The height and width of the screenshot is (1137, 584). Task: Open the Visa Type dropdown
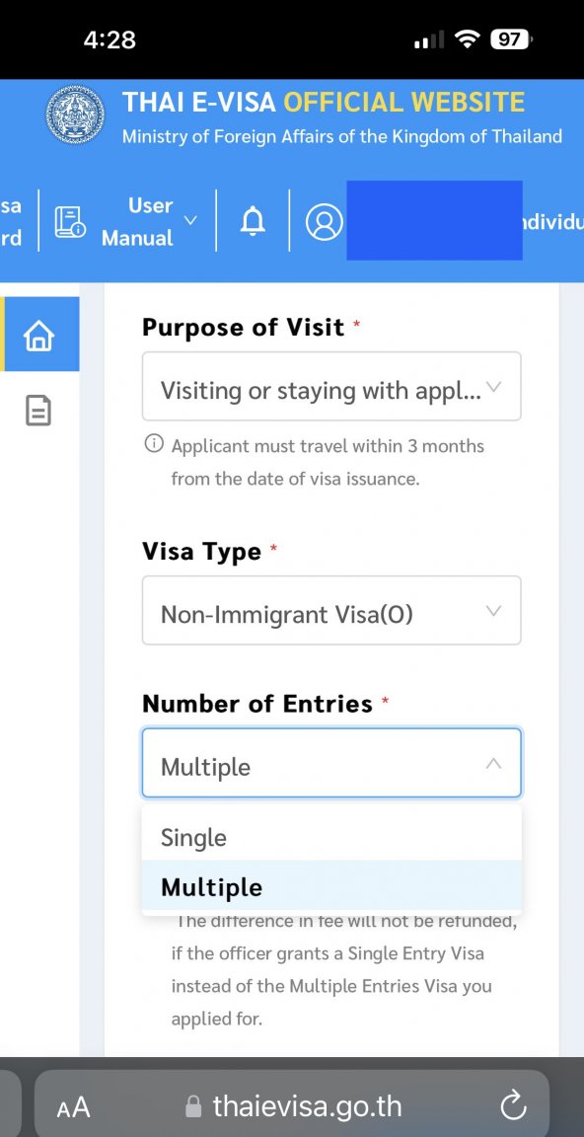coord(331,611)
